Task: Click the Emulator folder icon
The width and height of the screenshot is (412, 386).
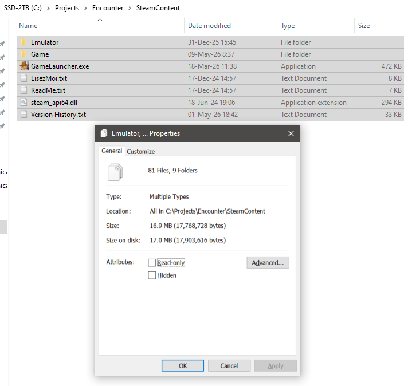Action: [x=23, y=42]
